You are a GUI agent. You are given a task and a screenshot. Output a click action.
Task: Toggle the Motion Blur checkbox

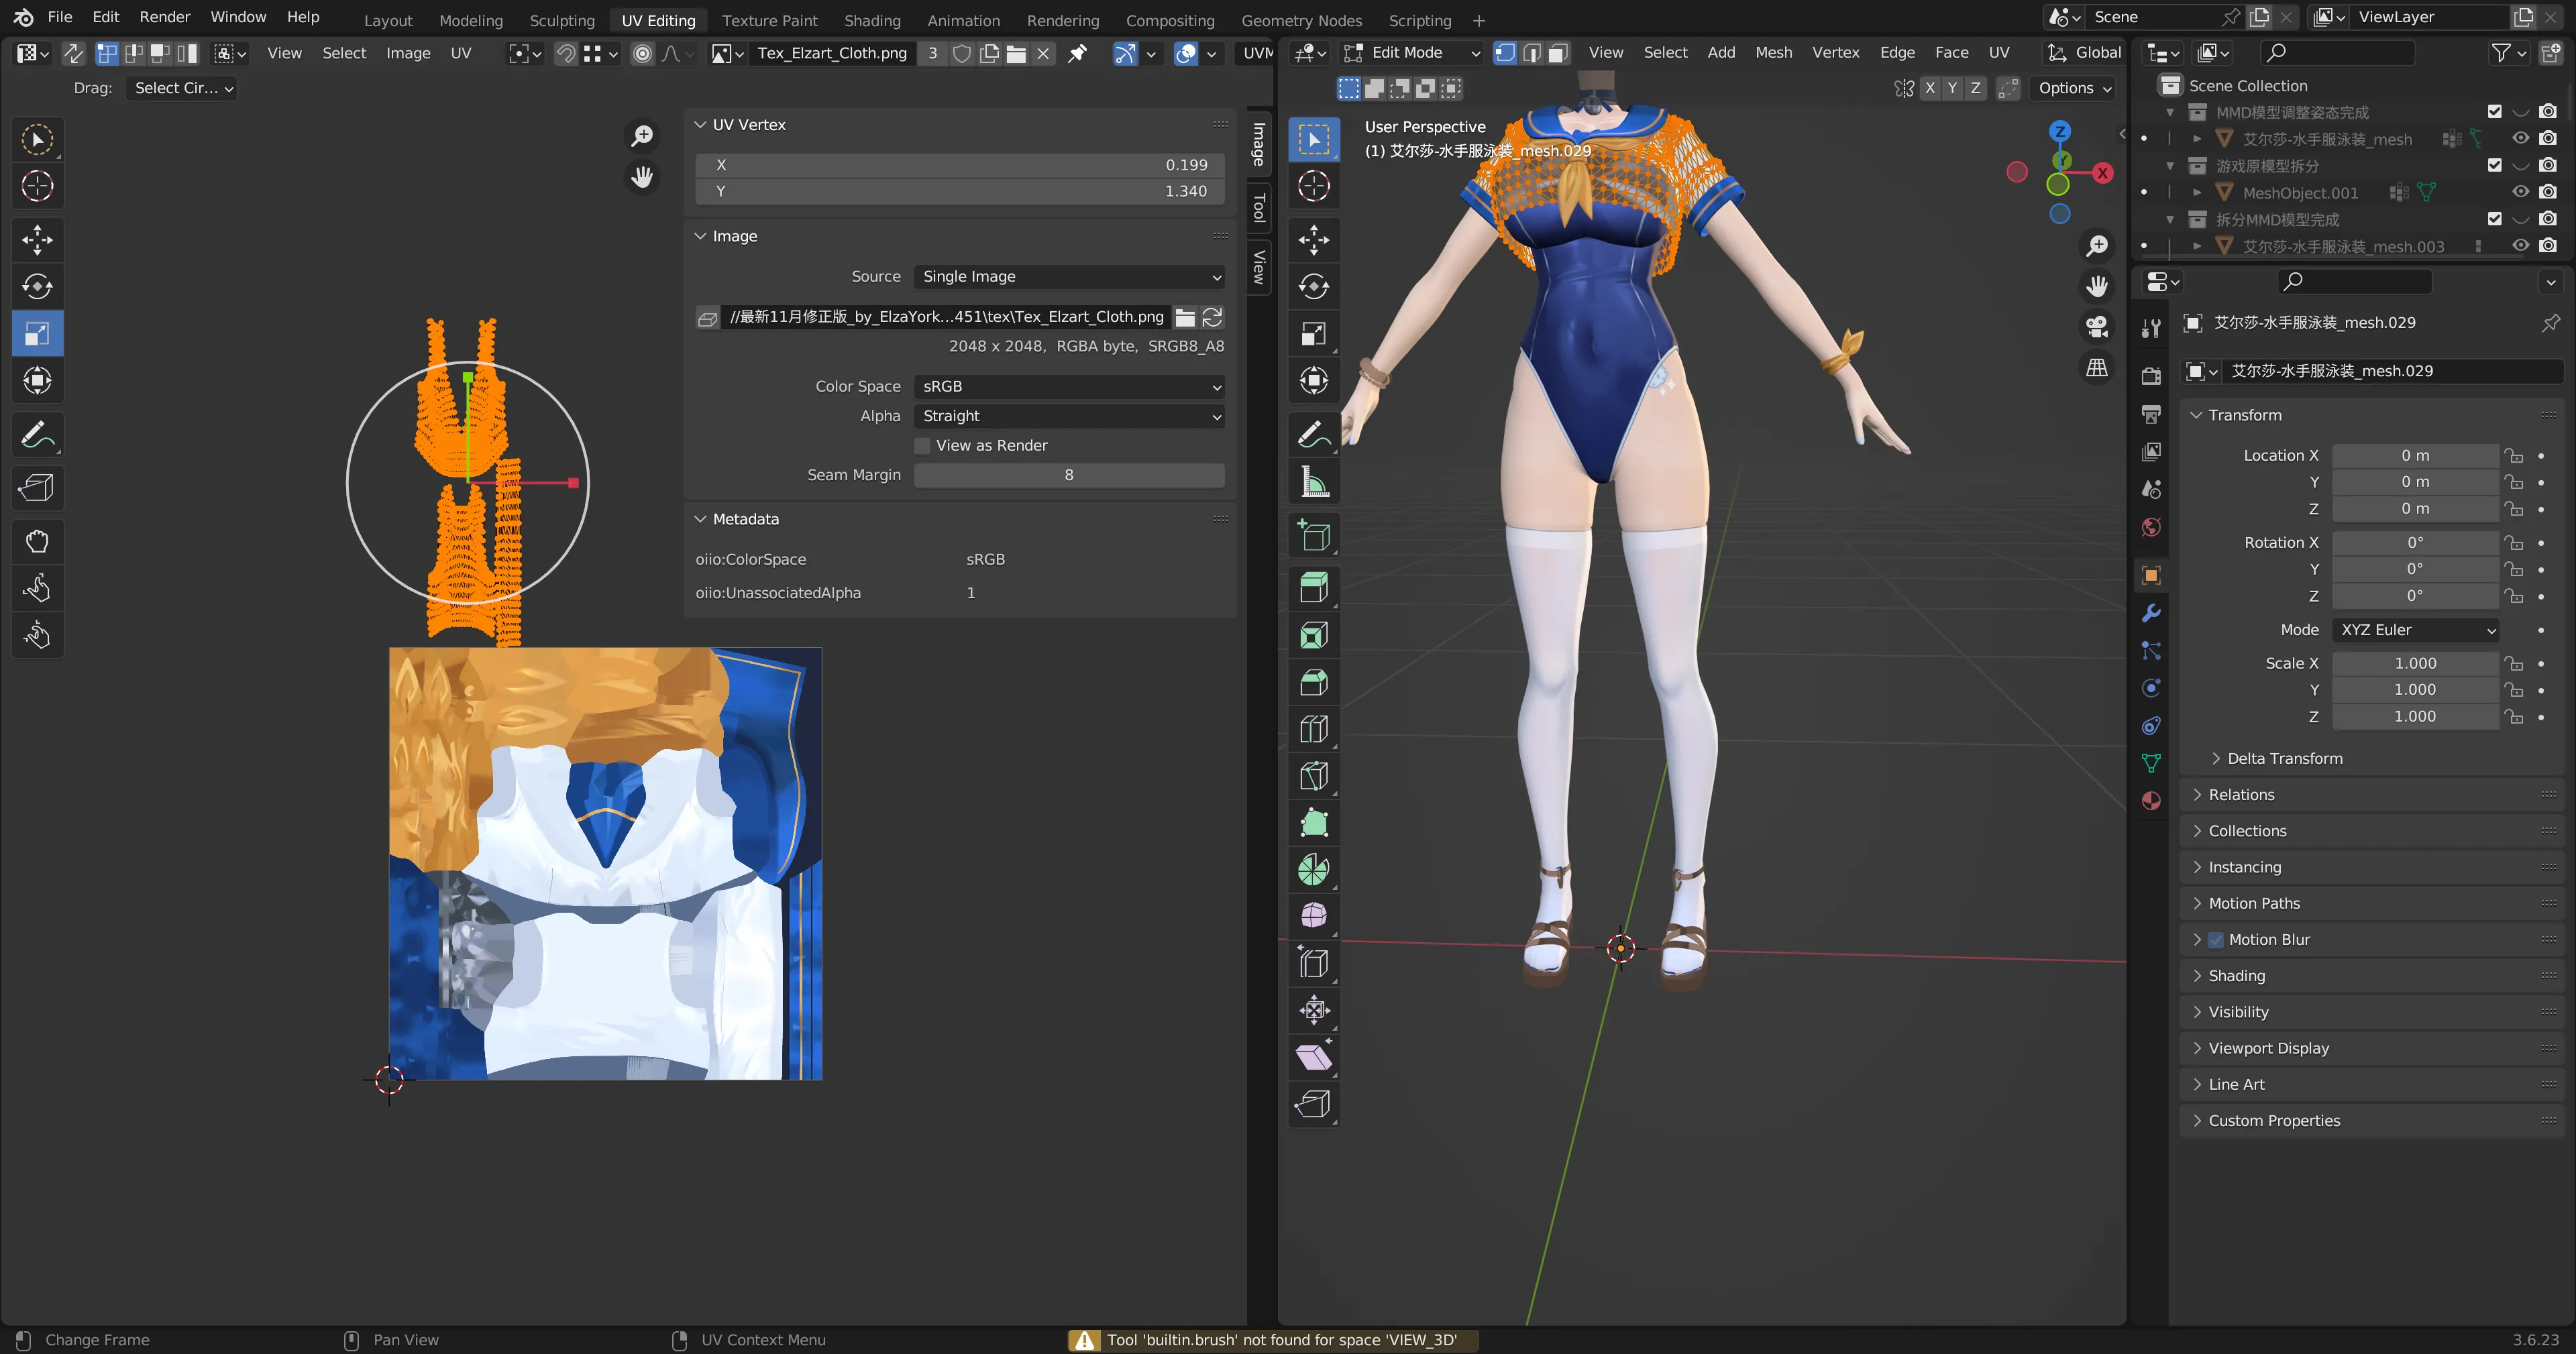point(2215,939)
